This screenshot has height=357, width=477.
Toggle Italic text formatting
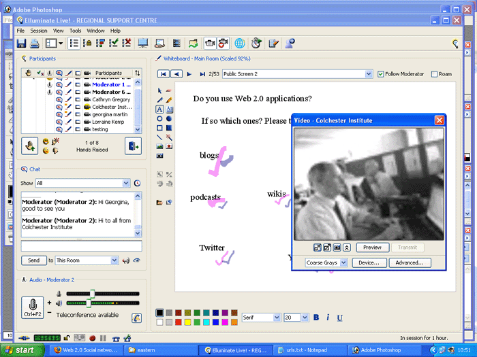328,318
